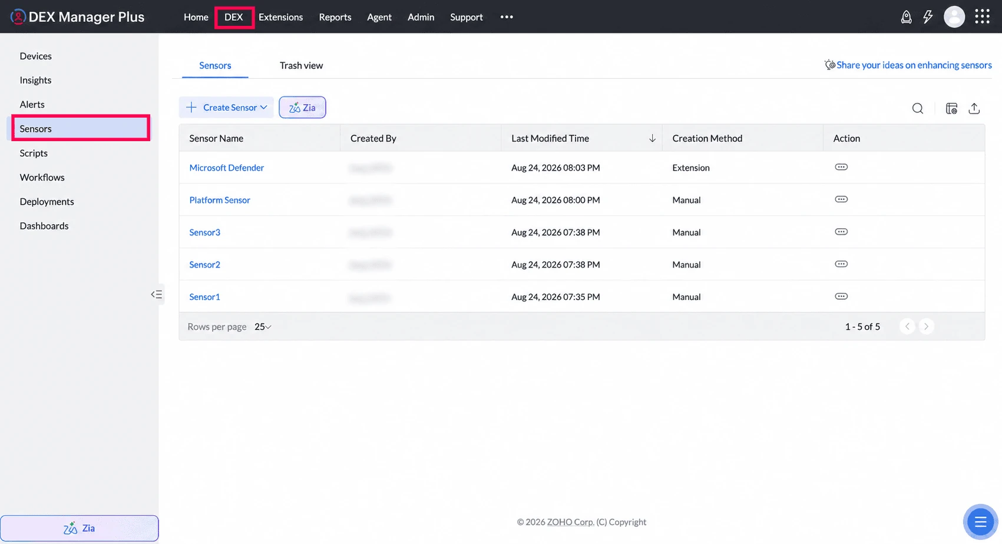Screen dimensions: 1002x544
Task: Open the Microsoft Defender sensor link
Action: pos(227,168)
